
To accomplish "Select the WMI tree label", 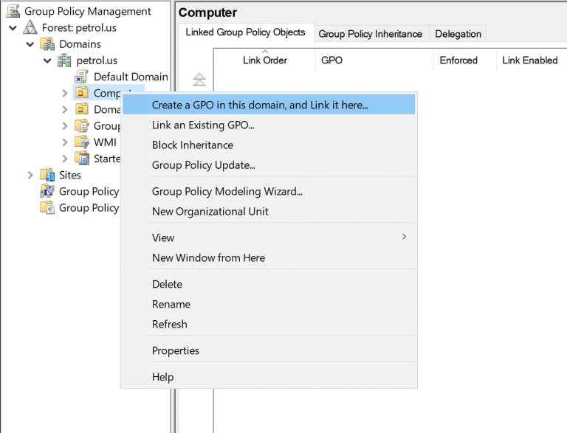I will point(105,142).
